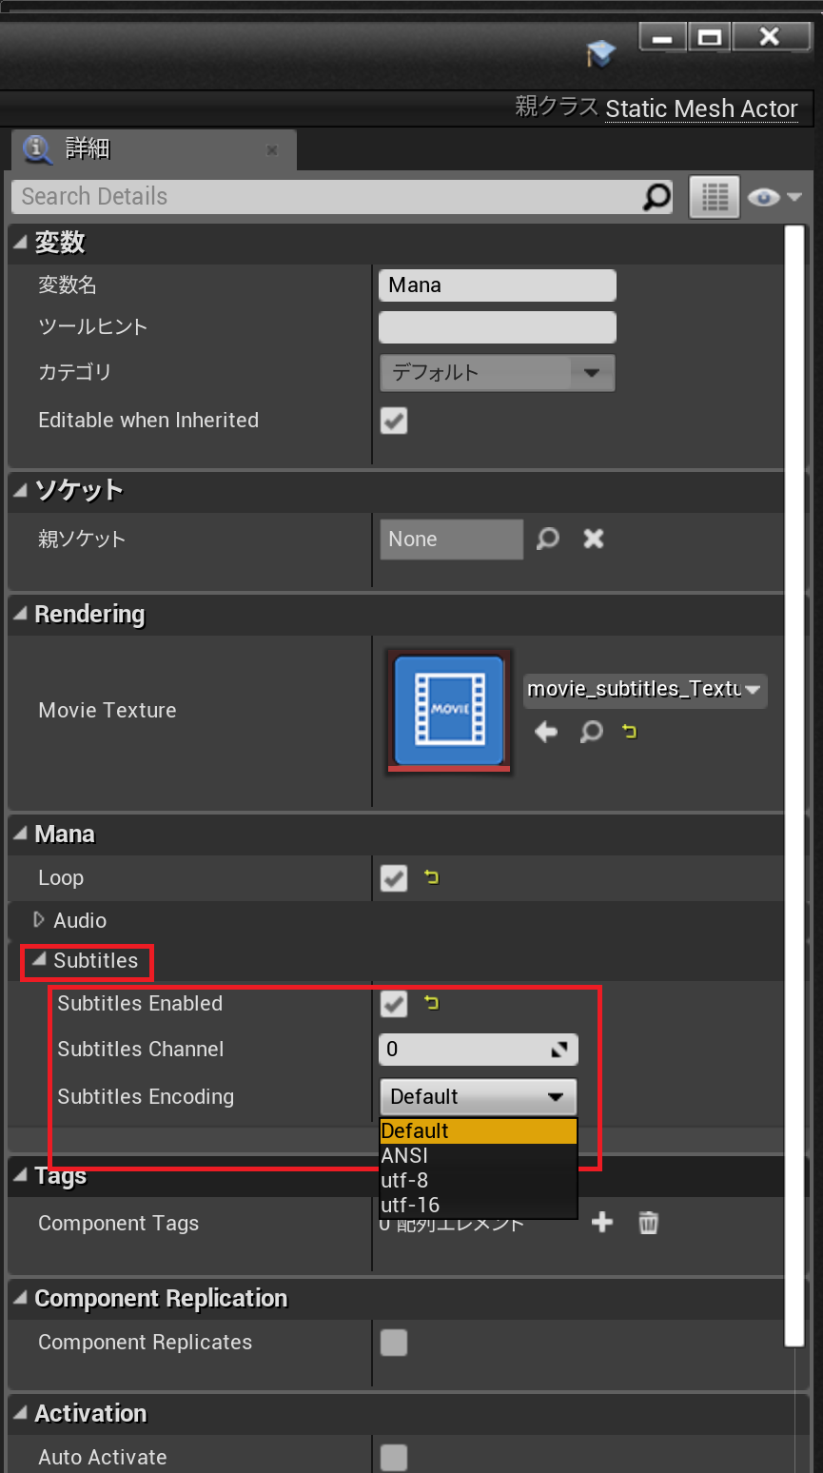Collapse the Tags section
The width and height of the screenshot is (823, 1473).
point(21,1175)
